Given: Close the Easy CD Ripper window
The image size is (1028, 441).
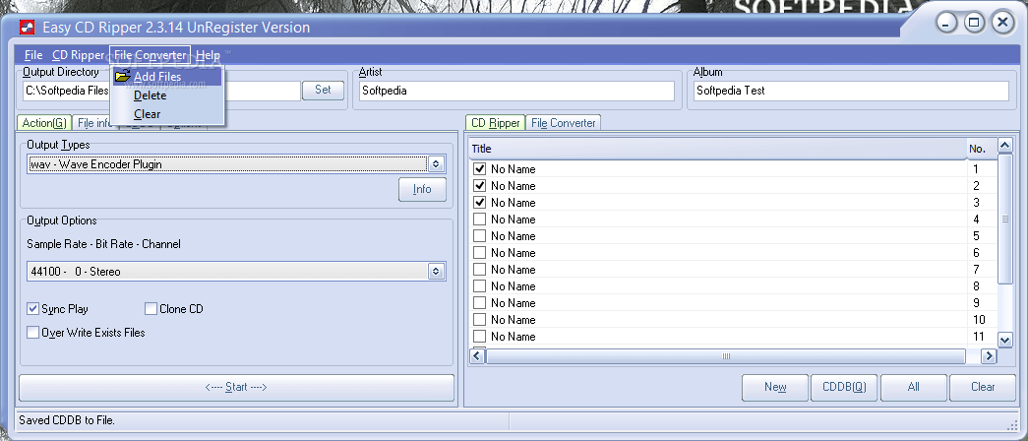Looking at the screenshot, I should click(x=1002, y=23).
